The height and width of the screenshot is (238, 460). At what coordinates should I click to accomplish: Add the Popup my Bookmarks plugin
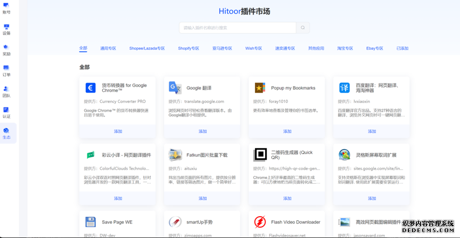[x=287, y=131]
